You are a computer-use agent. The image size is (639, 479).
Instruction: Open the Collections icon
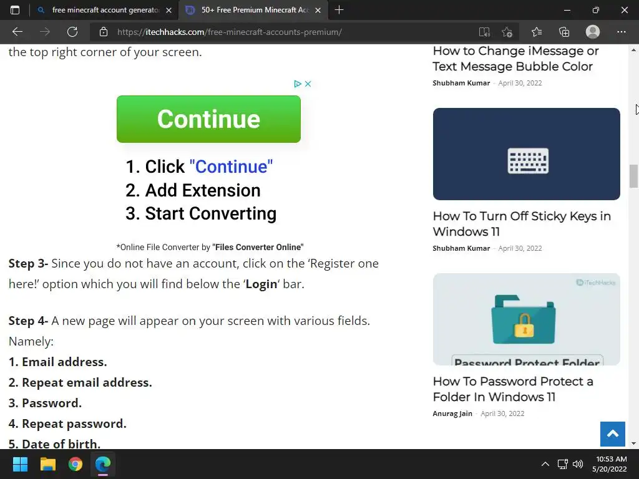click(x=564, y=32)
